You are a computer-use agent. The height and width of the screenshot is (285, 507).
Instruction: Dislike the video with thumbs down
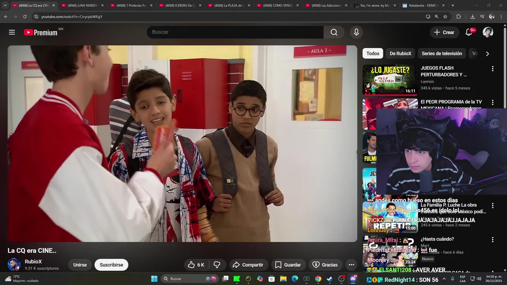[x=217, y=265]
